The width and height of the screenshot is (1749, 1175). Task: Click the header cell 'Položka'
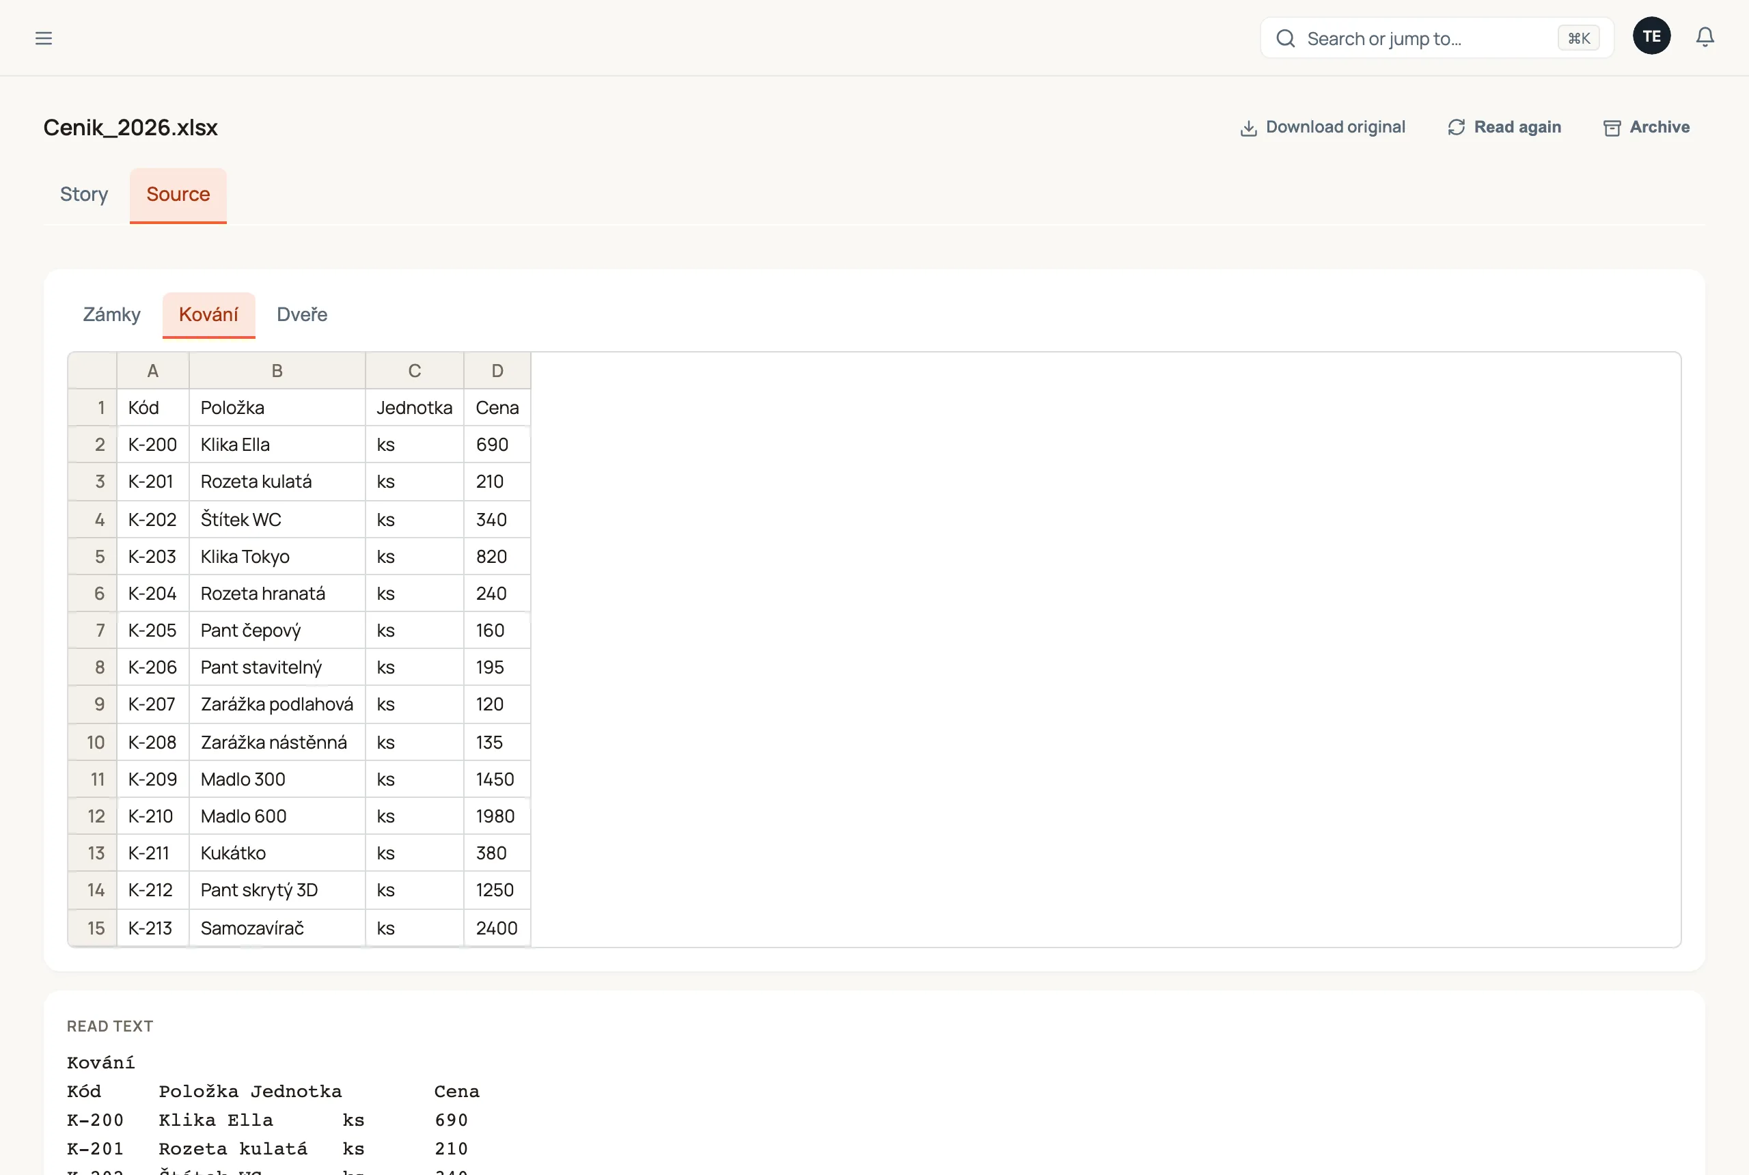click(x=277, y=408)
